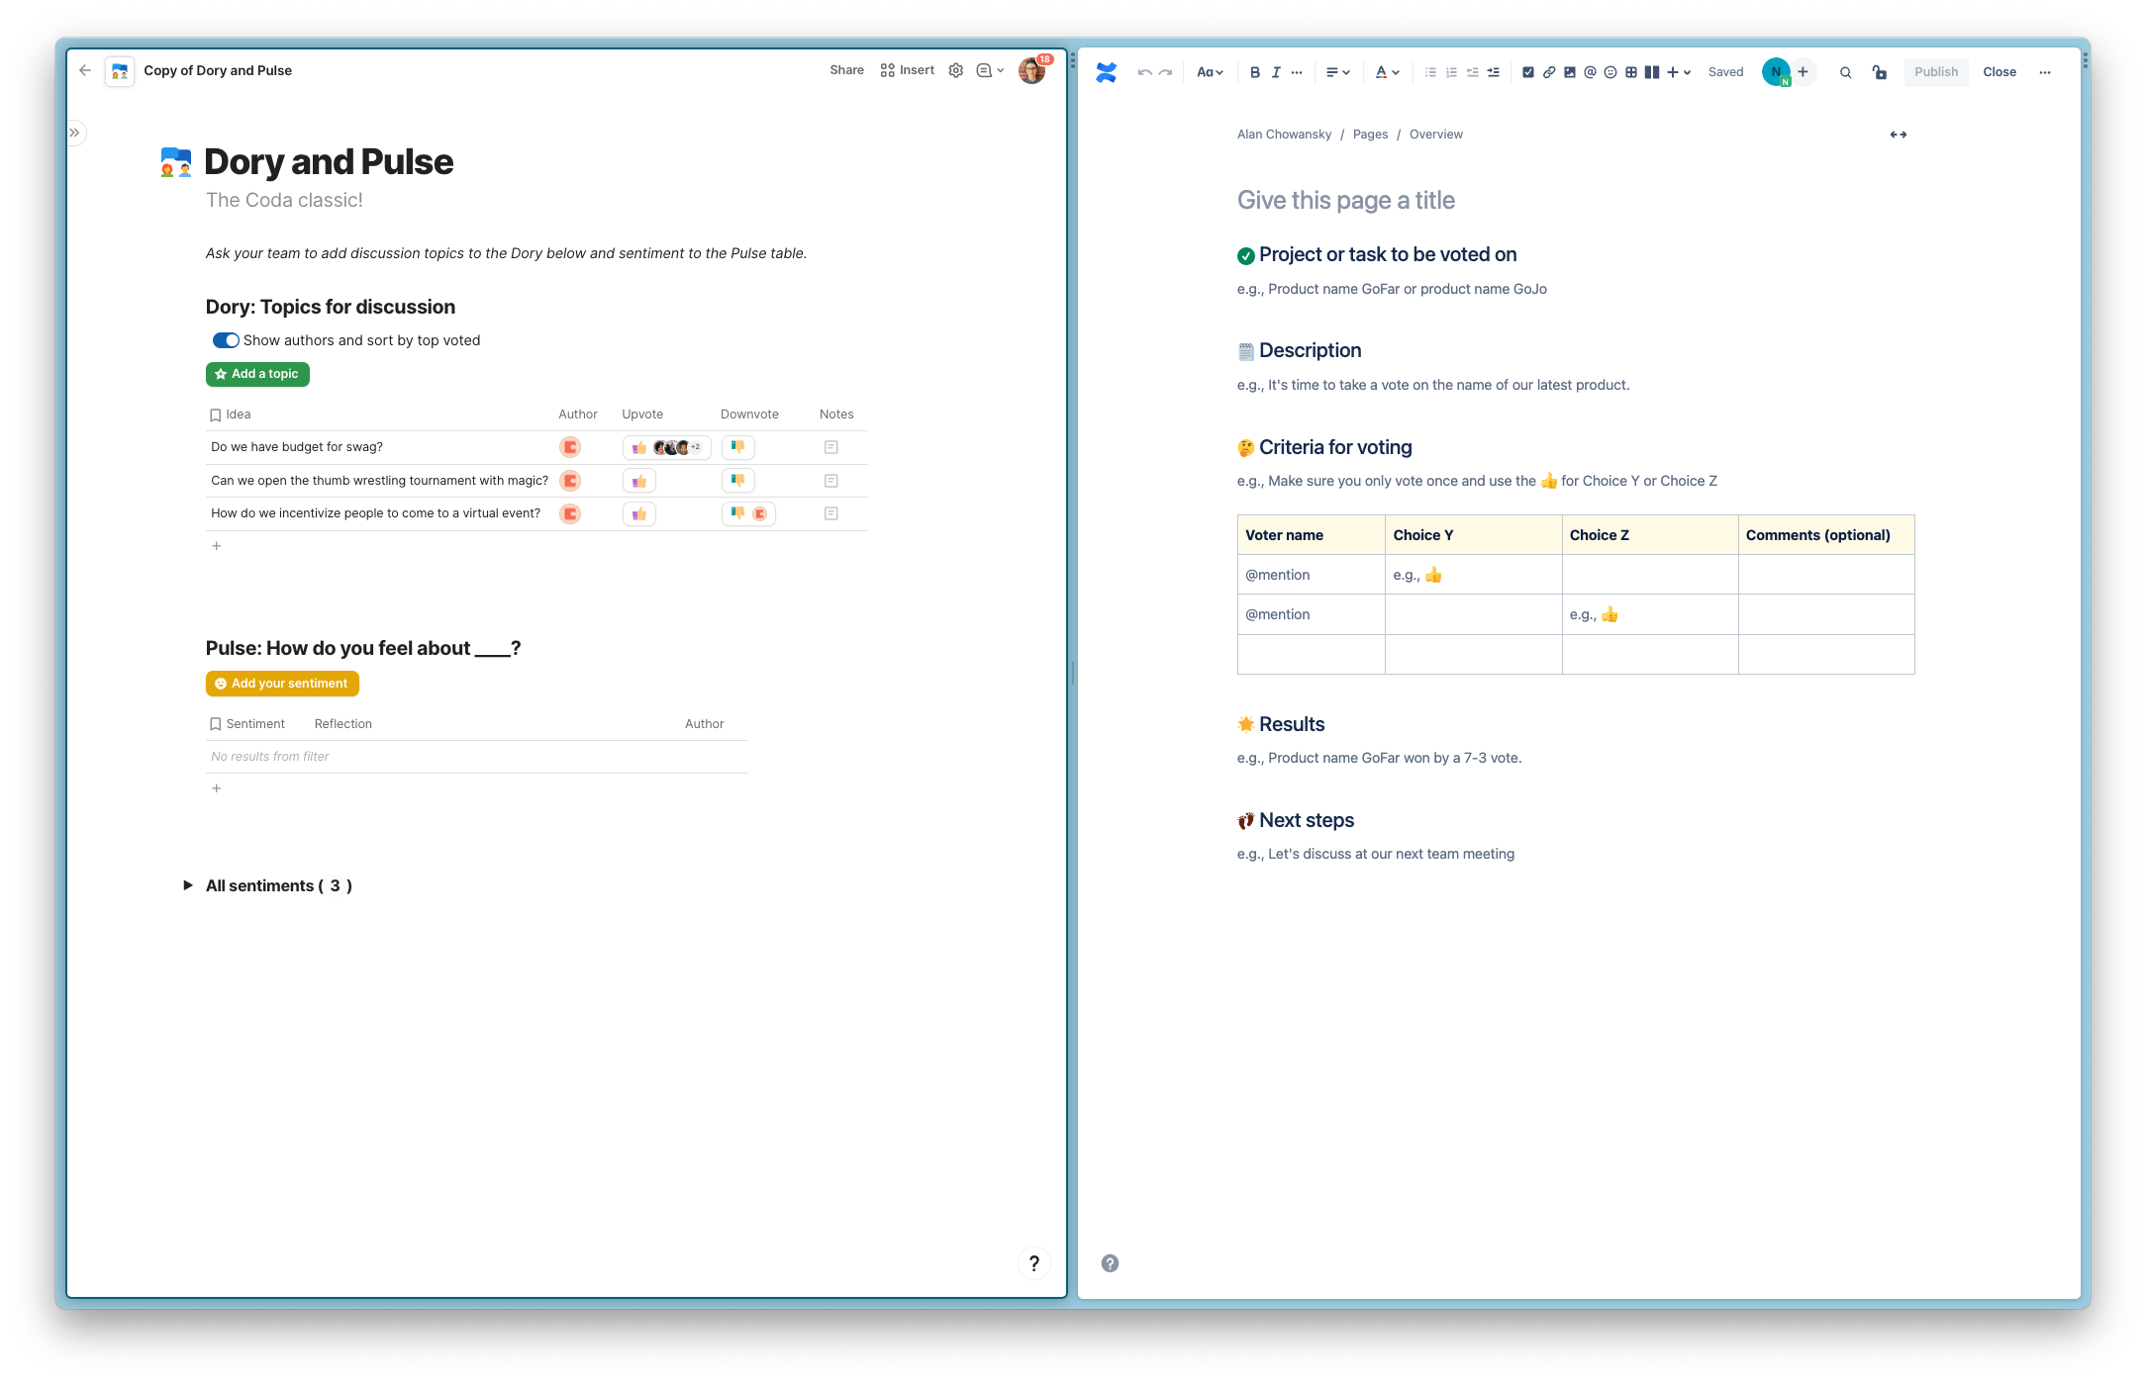The height and width of the screenshot is (1382, 2146).
Task: Click the page title placeholder field
Action: tap(1345, 201)
